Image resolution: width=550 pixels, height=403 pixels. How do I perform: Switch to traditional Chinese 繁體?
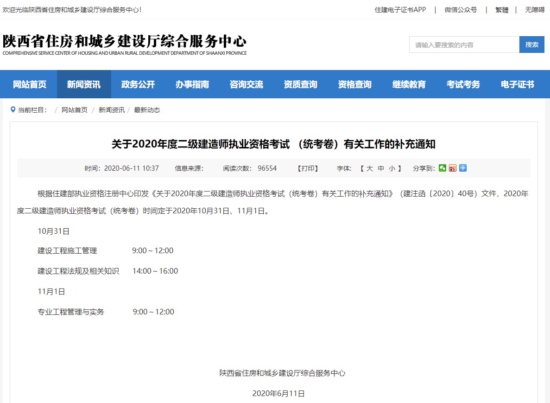pyautogui.click(x=502, y=10)
